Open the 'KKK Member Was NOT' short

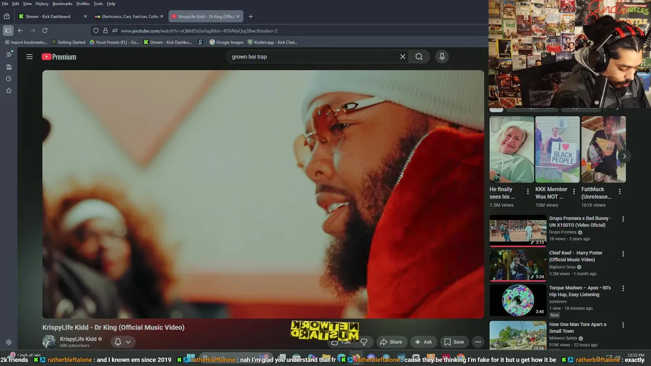[x=557, y=149]
